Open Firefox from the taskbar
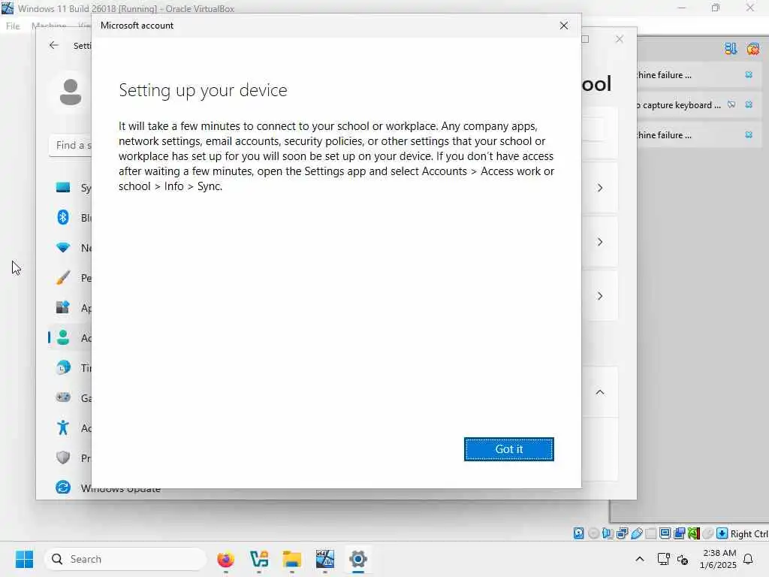This screenshot has width=769, height=577. [x=225, y=559]
